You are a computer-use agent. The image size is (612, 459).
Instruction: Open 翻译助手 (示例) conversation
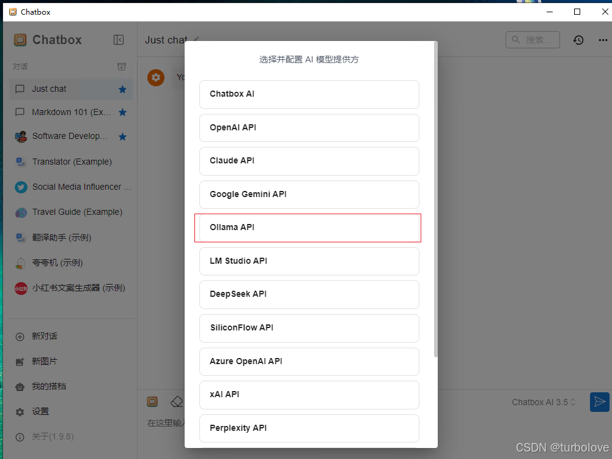pos(71,237)
